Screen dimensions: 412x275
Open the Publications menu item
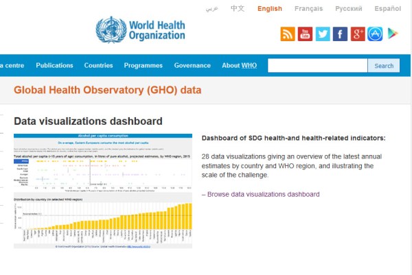[54, 66]
